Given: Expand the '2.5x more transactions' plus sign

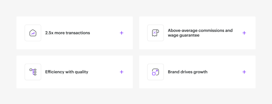Looking at the screenshot, I should [x=122, y=33].
